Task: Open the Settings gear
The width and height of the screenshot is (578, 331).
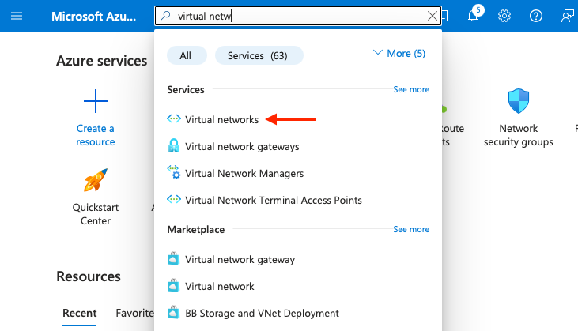Action: pos(504,16)
